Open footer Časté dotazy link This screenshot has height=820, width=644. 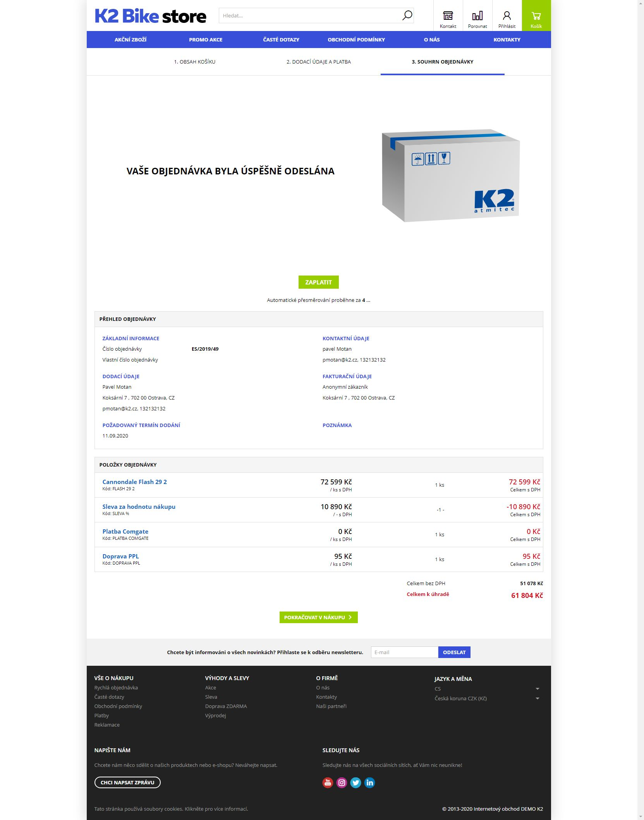point(109,697)
